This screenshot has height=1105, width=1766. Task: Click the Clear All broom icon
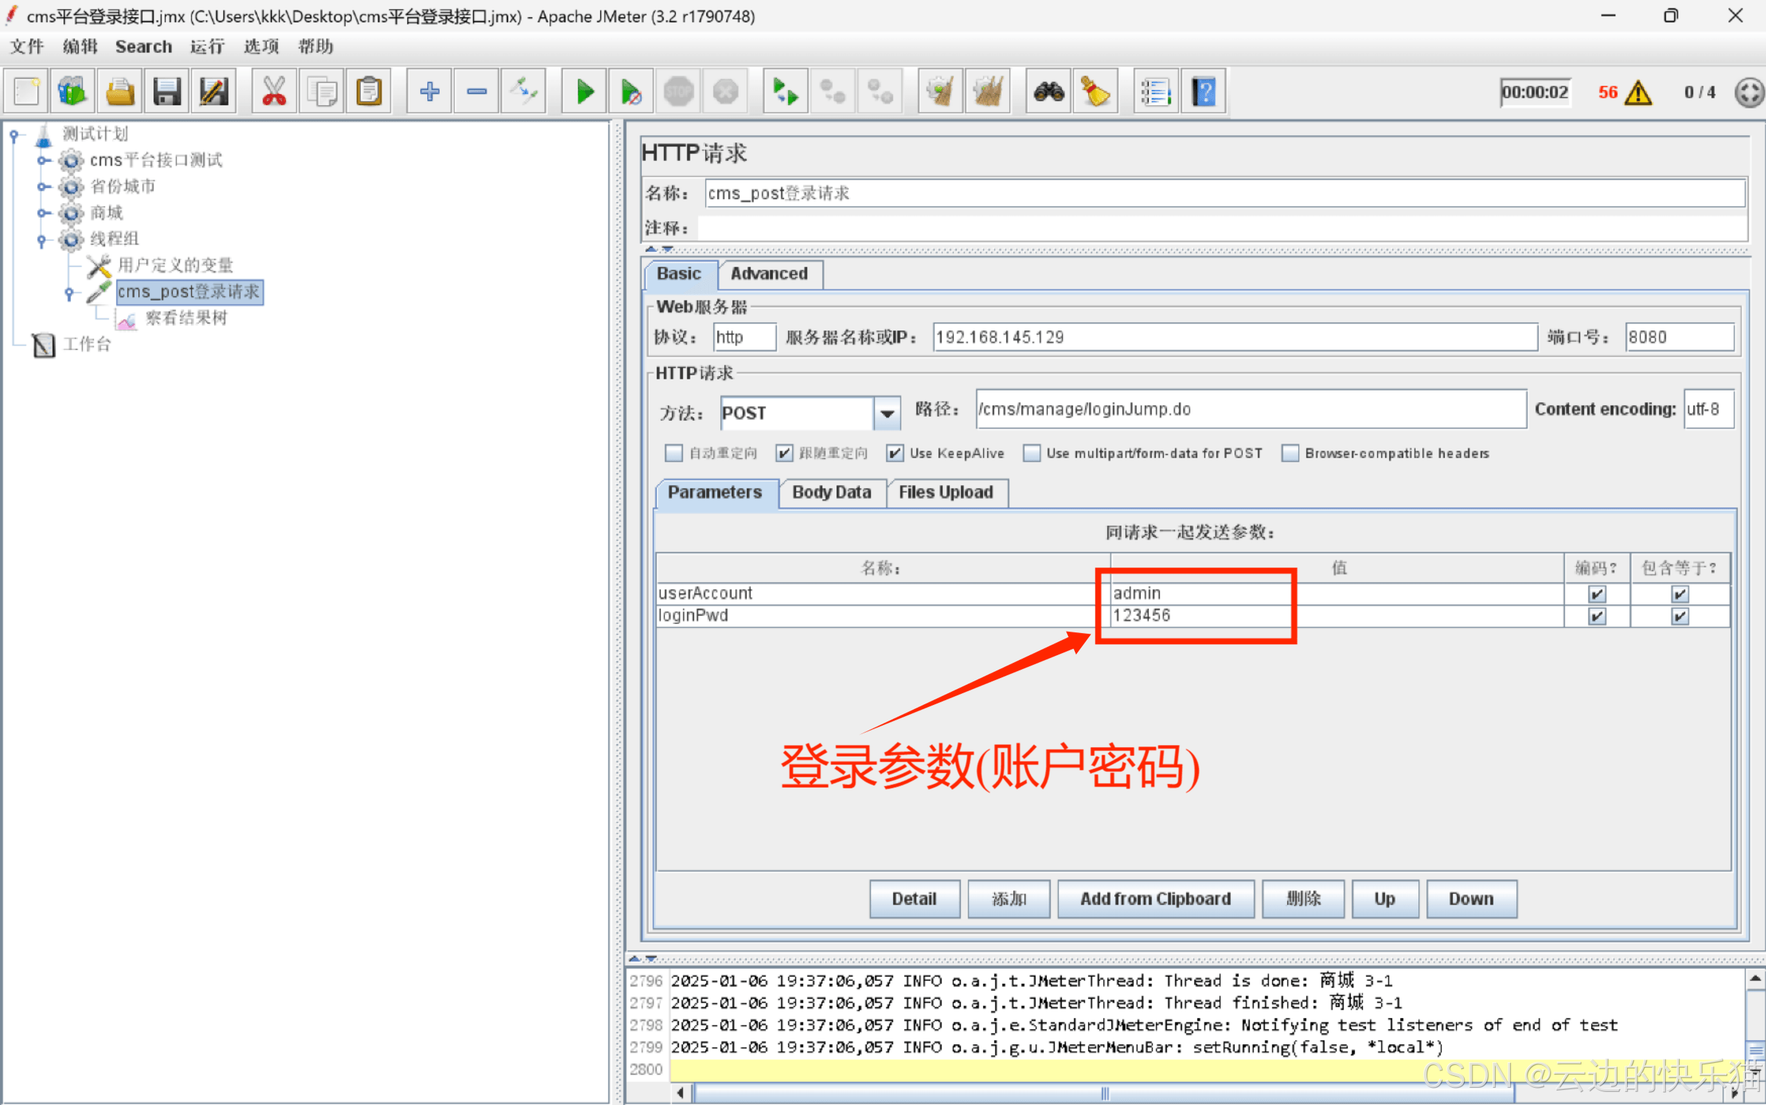coord(988,92)
